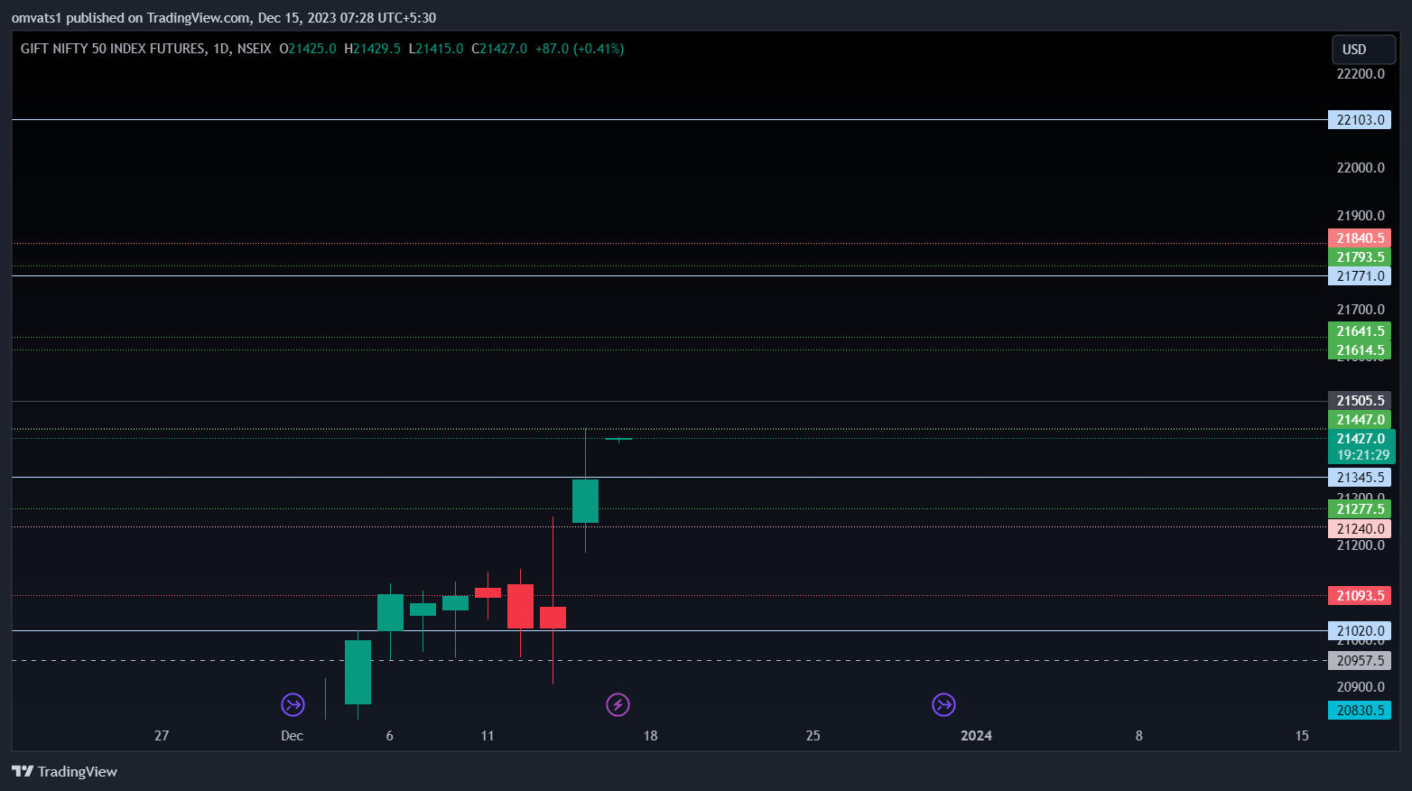
Task: Open the USD currency selector
Action: tap(1363, 49)
